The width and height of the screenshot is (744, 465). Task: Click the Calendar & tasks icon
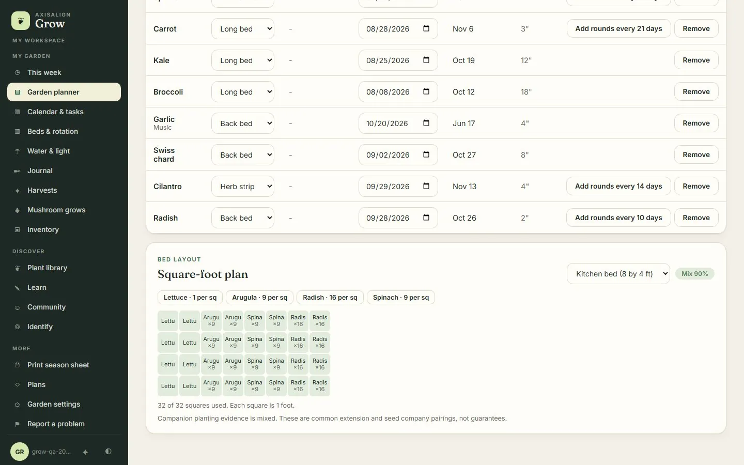(17, 112)
